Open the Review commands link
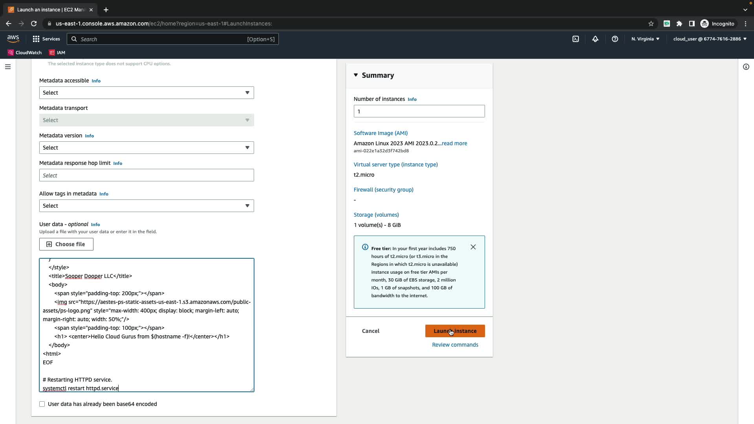Image resolution: width=754 pixels, height=424 pixels. (x=455, y=345)
